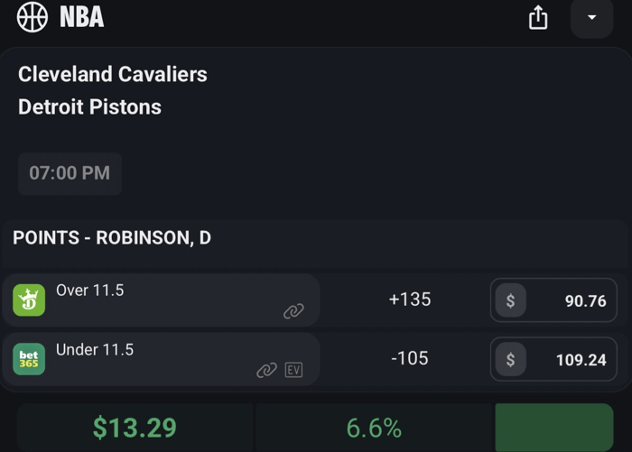Click the dollar icon beside 109.24
The image size is (632, 452).
tap(510, 360)
